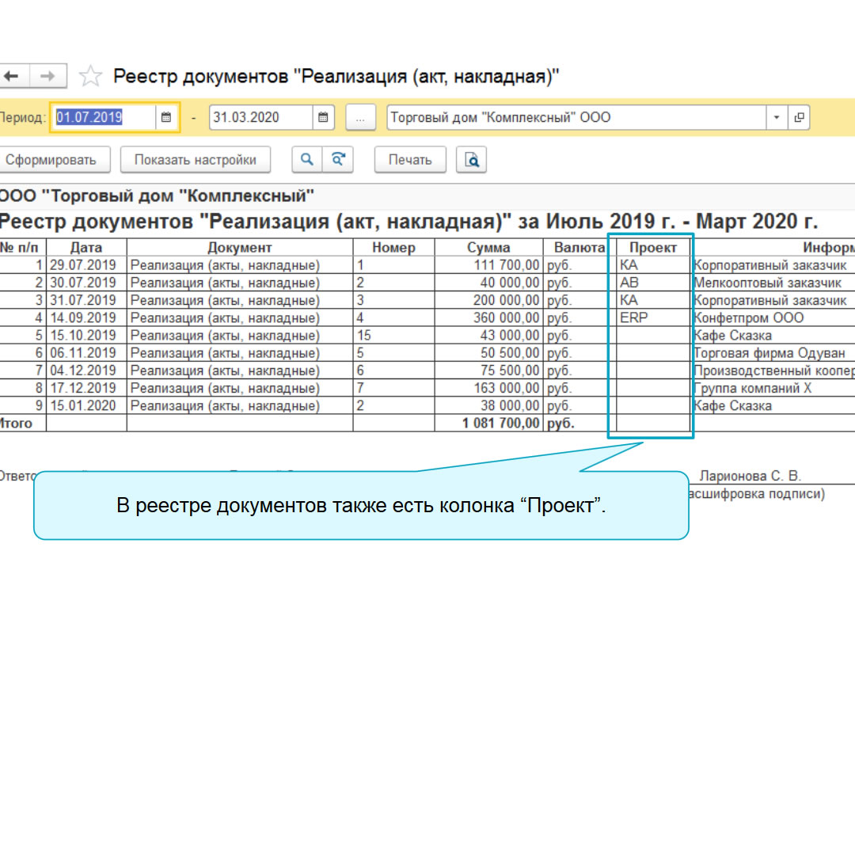The image size is (855, 855).
Task: Select Мелкооптовый заказчик cell
Action: (773, 283)
